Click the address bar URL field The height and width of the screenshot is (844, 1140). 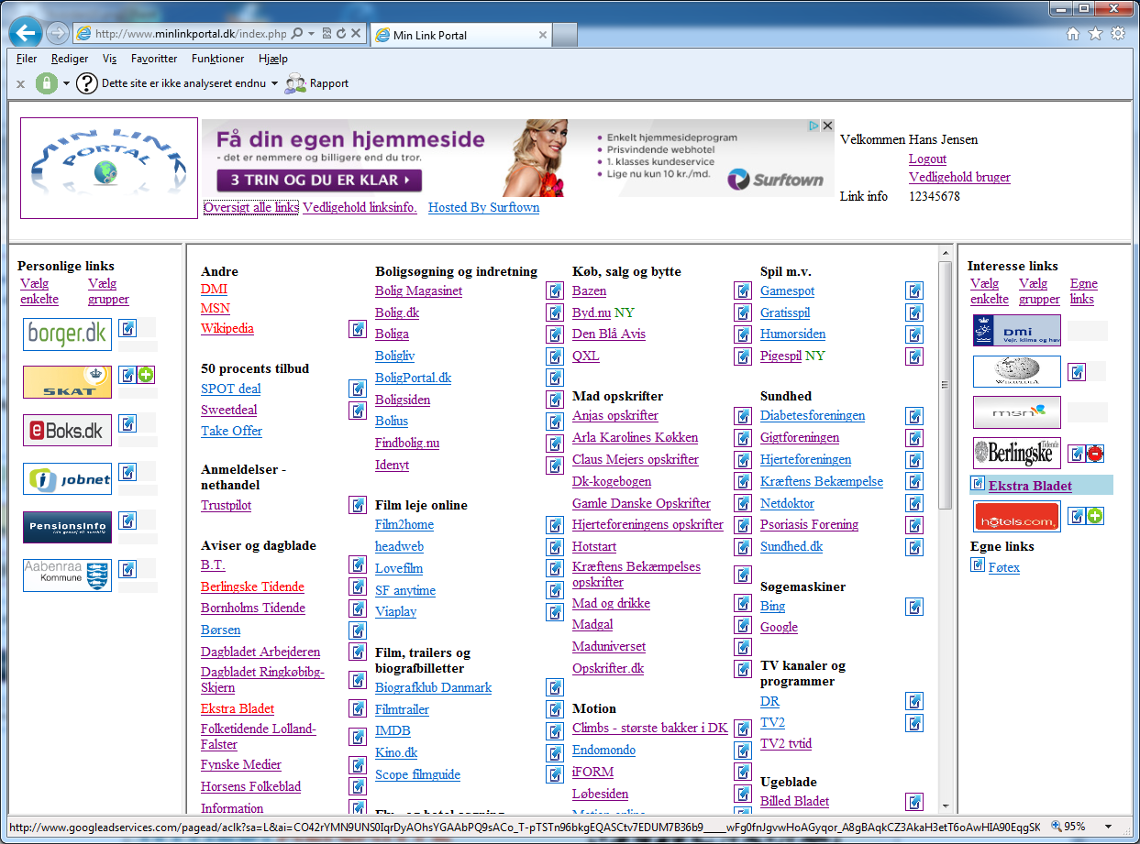point(190,34)
